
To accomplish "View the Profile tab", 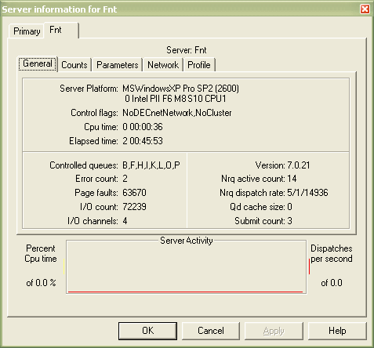I will point(199,65).
